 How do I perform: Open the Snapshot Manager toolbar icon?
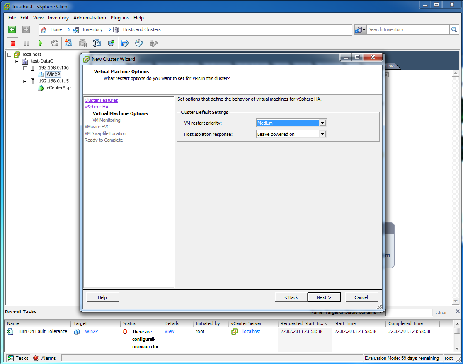pyautogui.click(x=97, y=43)
